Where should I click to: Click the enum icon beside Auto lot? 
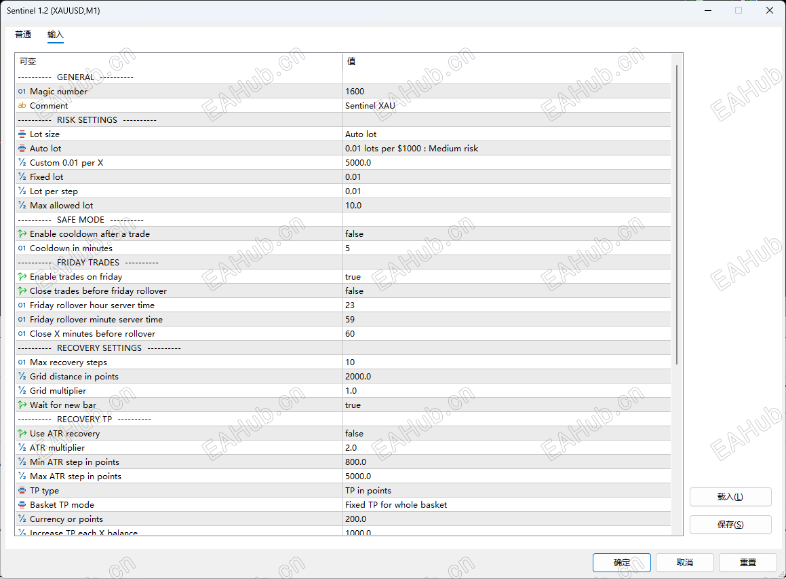22,149
